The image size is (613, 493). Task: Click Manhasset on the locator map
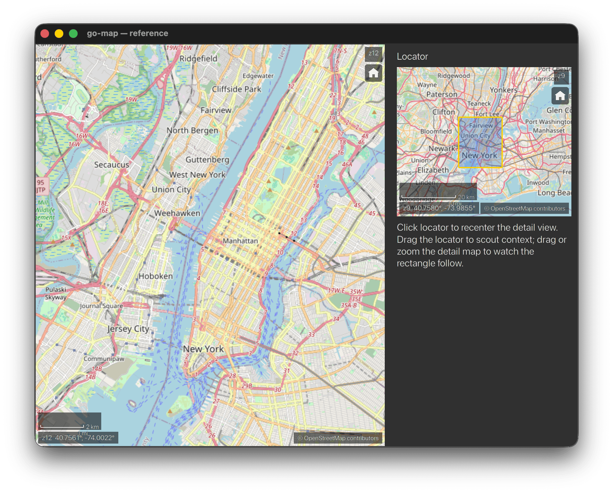point(549,131)
